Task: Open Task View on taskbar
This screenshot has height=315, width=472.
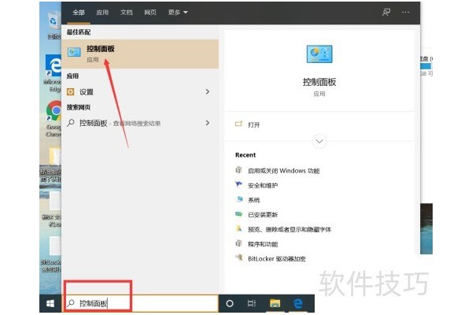Action: (252, 303)
